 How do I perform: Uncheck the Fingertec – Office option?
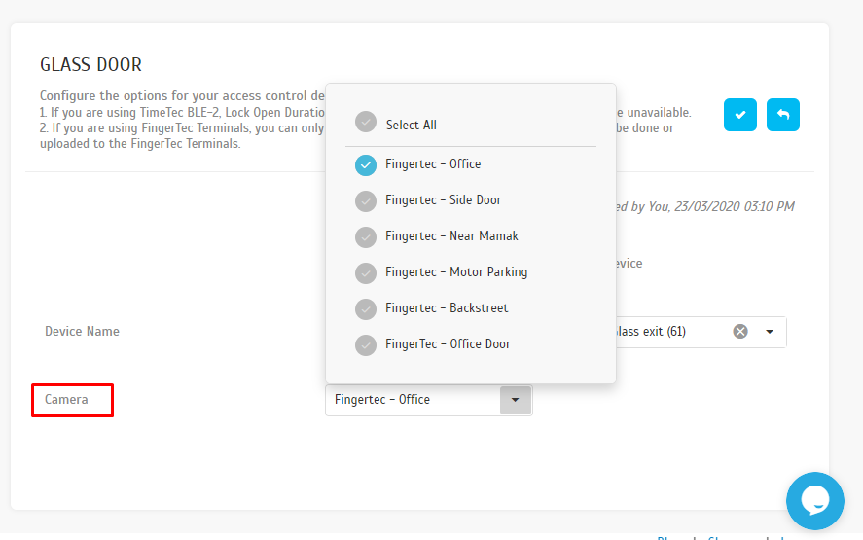(366, 164)
